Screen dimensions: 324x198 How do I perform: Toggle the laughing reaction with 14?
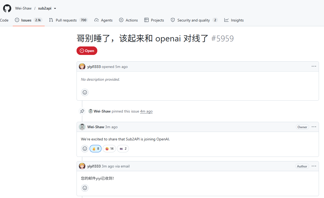109,149
